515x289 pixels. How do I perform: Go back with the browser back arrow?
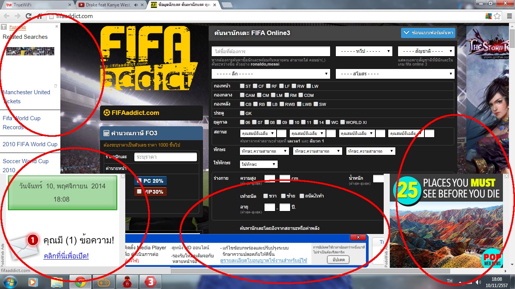pos(7,16)
